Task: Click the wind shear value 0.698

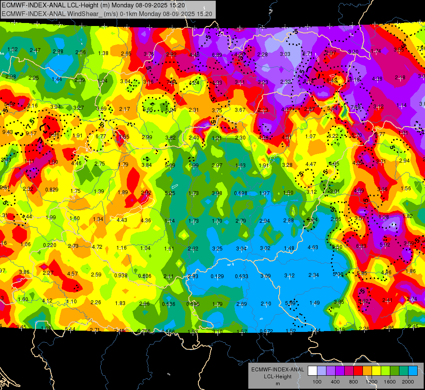Action: pyautogui.click(x=241, y=193)
